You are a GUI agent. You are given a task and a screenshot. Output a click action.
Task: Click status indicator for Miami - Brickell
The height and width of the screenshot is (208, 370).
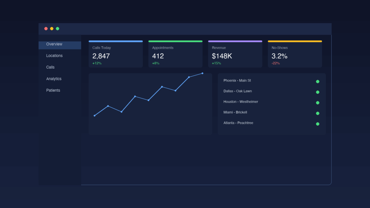click(x=318, y=113)
